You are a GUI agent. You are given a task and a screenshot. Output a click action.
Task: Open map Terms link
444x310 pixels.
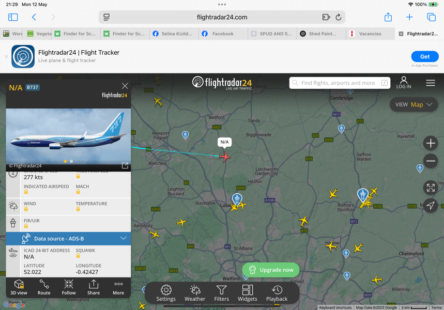[x=436, y=307]
